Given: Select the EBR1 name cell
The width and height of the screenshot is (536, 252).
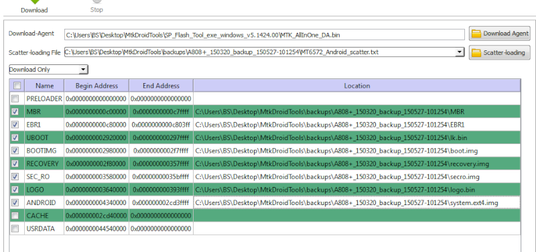Looking at the screenshot, I should (44, 125).
